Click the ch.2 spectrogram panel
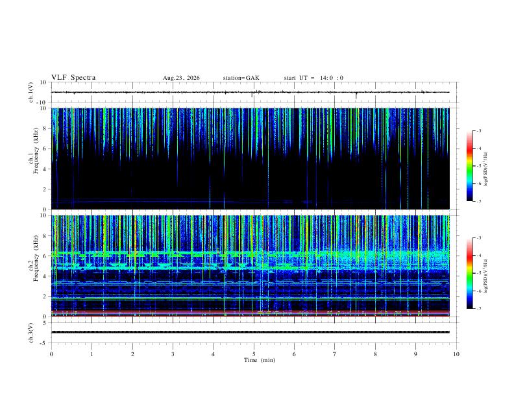514x397 pixels. pyautogui.click(x=251, y=266)
